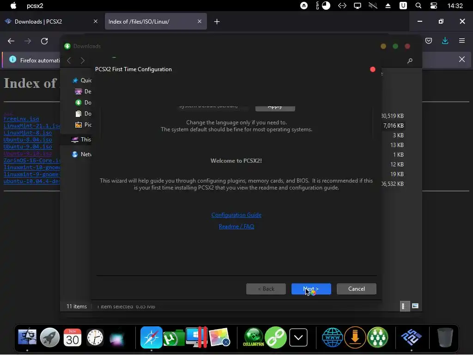The width and height of the screenshot is (473, 355).
Task: Select the 7,016 KB file size cell
Action: coord(394,126)
